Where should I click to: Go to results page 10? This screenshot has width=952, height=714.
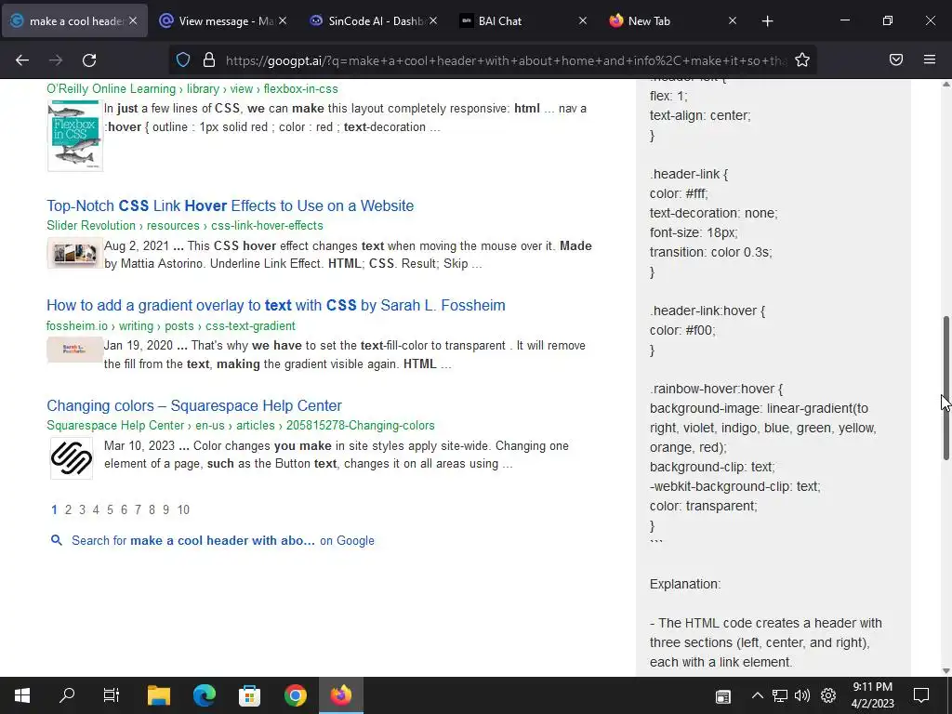[x=183, y=510]
